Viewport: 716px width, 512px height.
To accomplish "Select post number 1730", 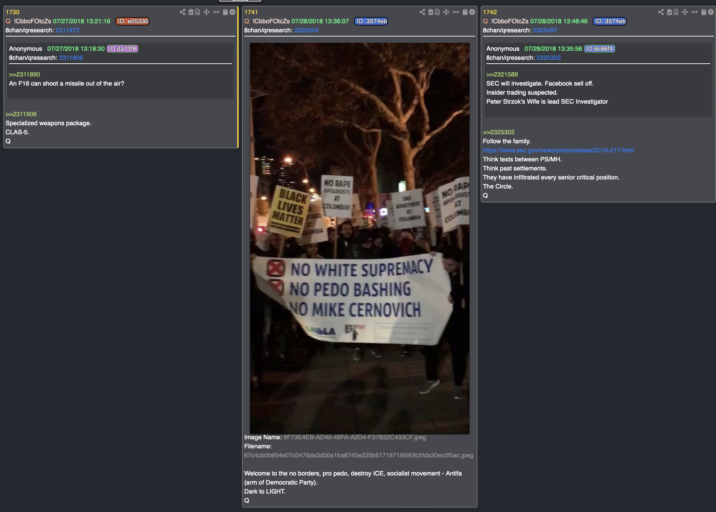I will coord(13,12).
